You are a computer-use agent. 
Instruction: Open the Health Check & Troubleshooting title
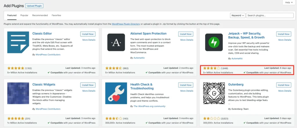(142, 86)
